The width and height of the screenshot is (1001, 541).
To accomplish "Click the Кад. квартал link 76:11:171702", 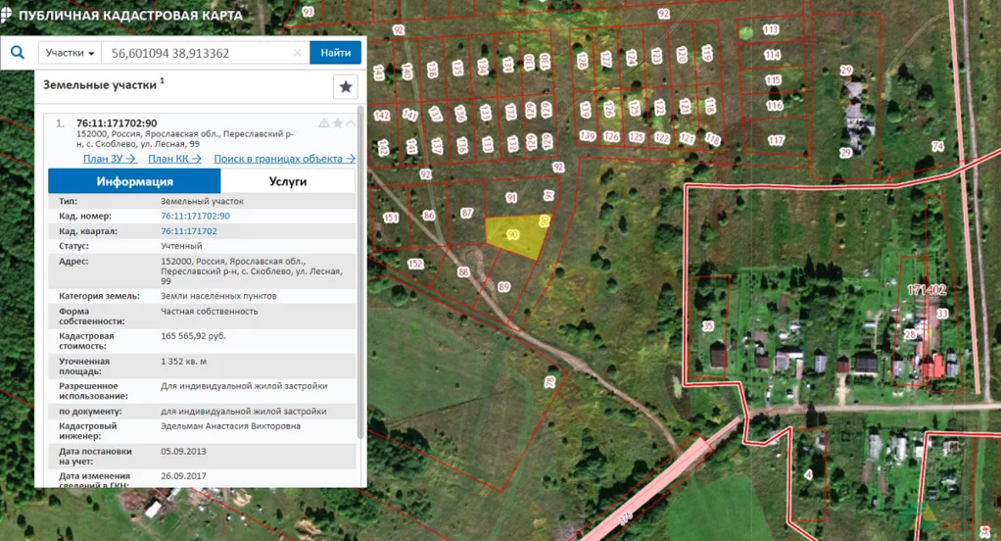I will (189, 231).
